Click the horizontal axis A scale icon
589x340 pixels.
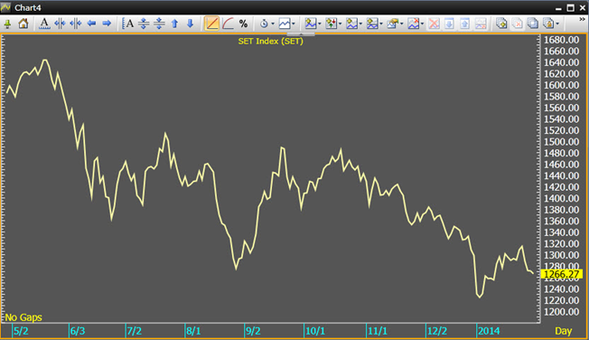point(44,24)
